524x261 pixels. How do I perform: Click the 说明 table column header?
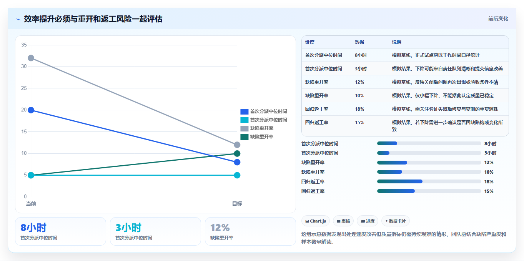[x=397, y=42]
